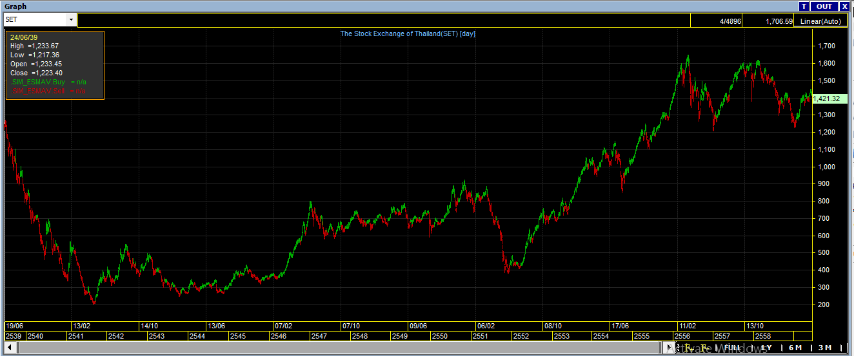Click the 1,700 price axis label
Viewport: 854px width, 356px height.
(826, 46)
